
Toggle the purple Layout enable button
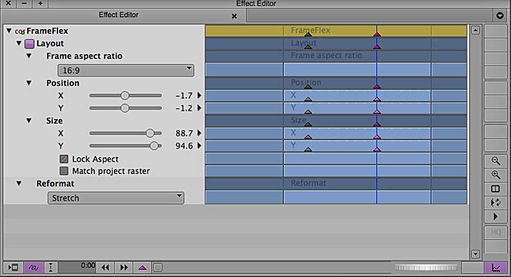[x=30, y=44]
